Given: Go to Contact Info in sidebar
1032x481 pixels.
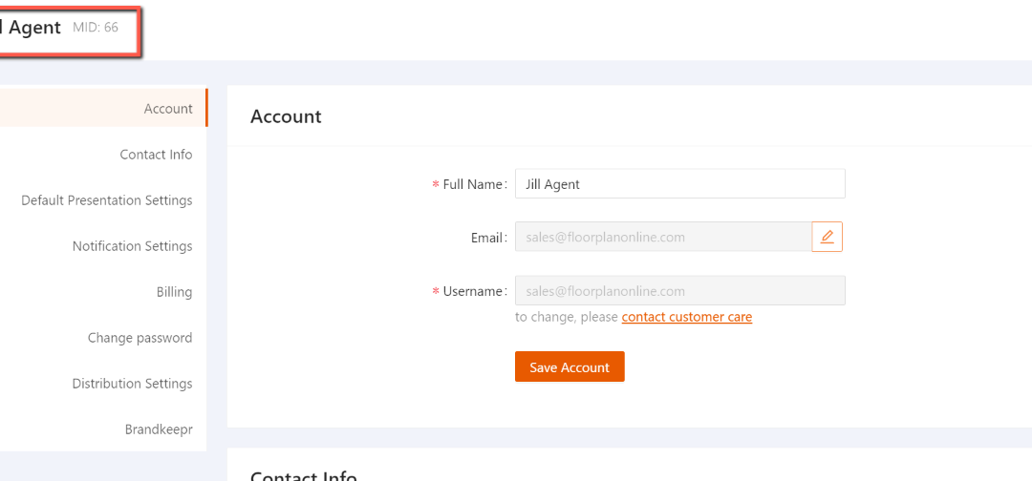Looking at the screenshot, I should click(x=156, y=155).
